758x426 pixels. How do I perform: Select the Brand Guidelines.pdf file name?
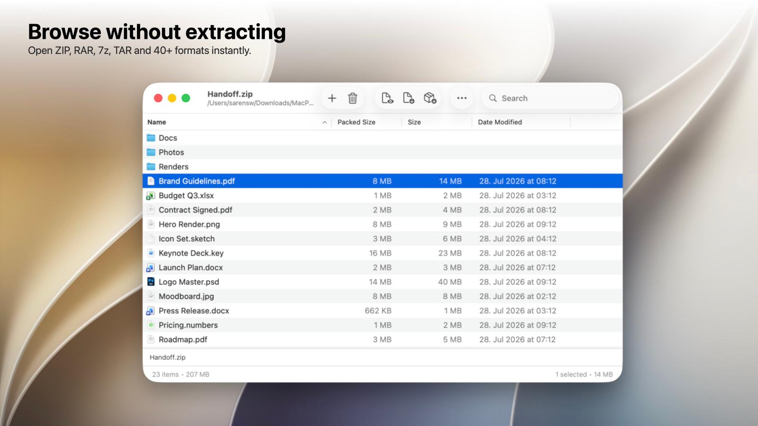(x=197, y=181)
